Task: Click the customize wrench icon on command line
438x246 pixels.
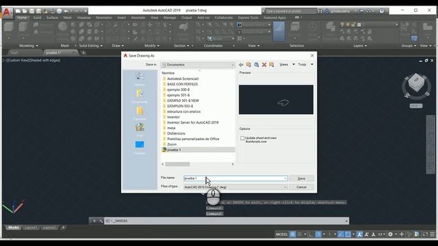Action: pyautogui.click(x=101, y=221)
